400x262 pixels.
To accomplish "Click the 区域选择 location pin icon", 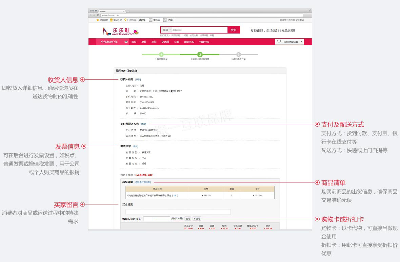I will tap(125, 20).
